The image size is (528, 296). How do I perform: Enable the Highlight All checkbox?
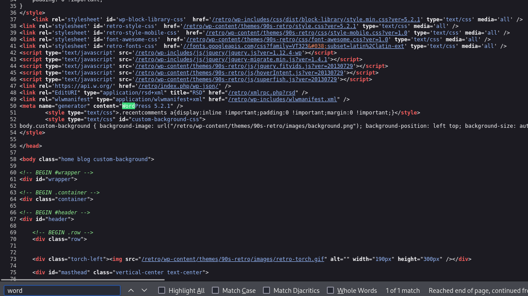(x=162, y=290)
